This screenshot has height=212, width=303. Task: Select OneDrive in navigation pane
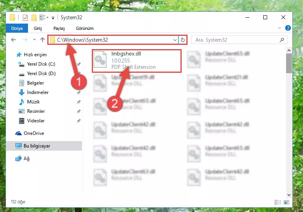click(x=34, y=133)
